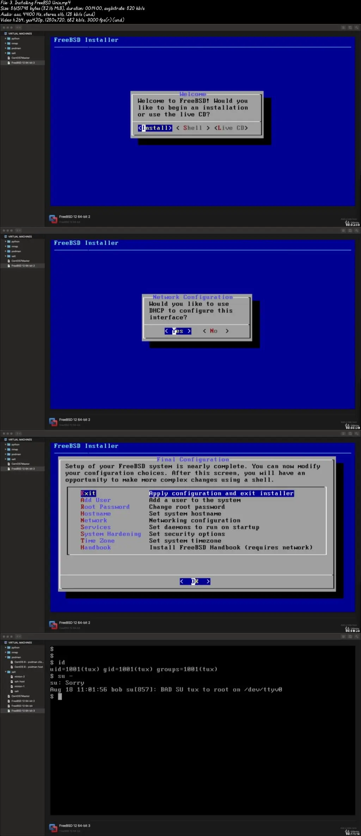Click the 'uid=1001(tux)' output line in the terminal
This screenshot has height=836, width=361.
click(x=134, y=669)
